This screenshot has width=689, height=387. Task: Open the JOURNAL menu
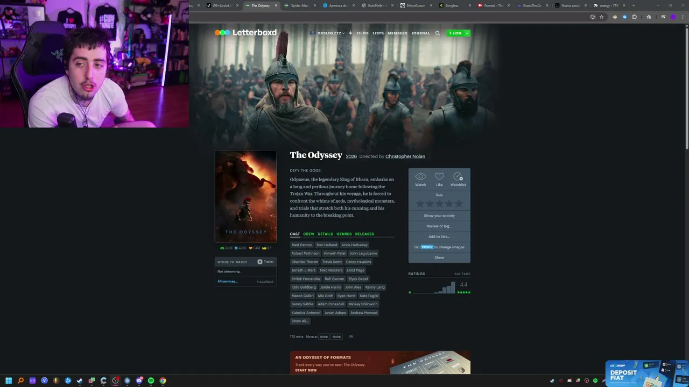pos(420,33)
